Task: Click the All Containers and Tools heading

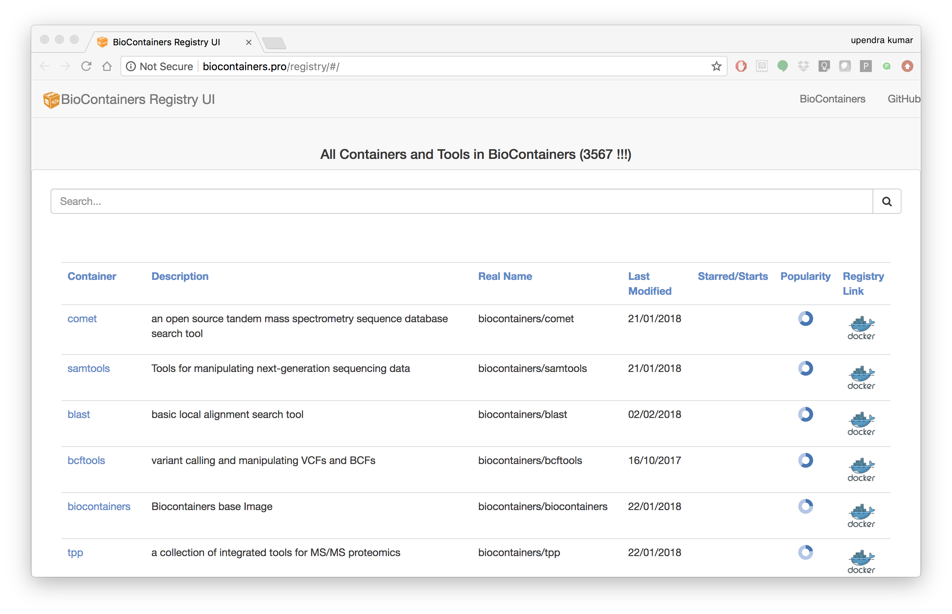Action: click(476, 154)
